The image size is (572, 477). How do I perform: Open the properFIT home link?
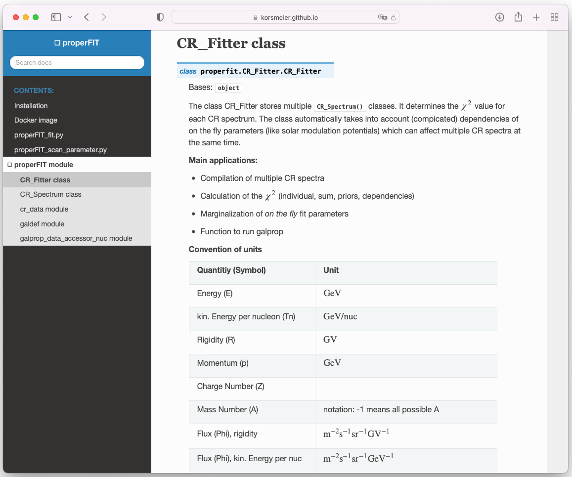tap(77, 43)
